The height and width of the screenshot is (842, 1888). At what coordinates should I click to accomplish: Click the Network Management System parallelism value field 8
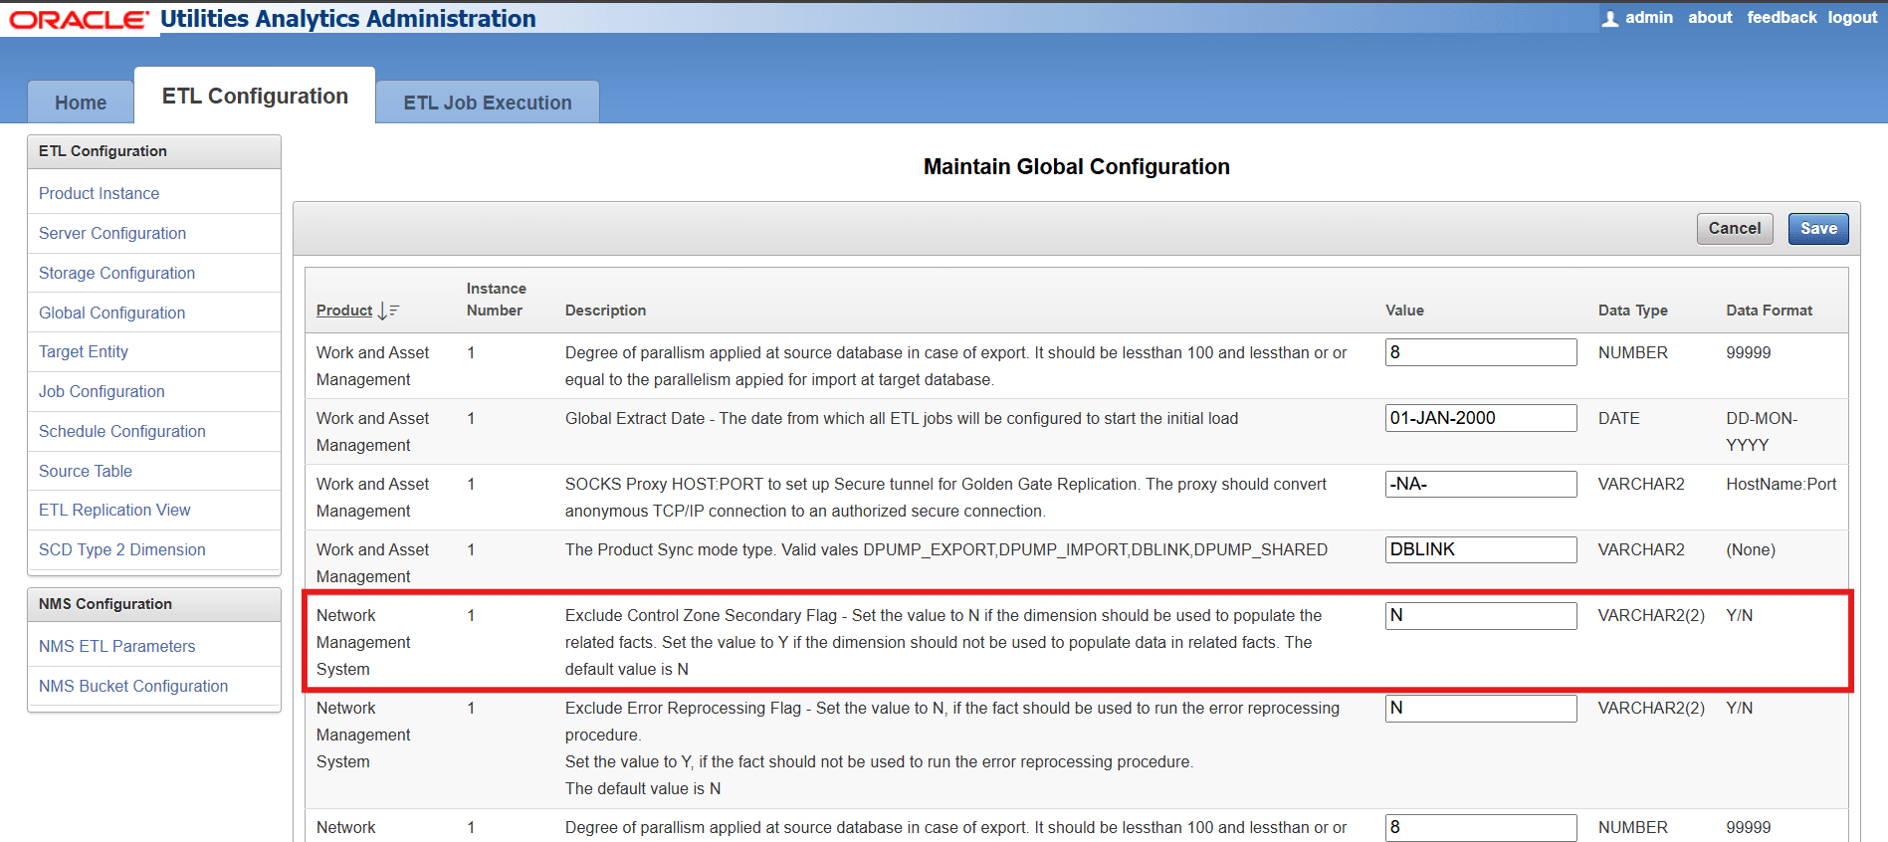(x=1481, y=827)
